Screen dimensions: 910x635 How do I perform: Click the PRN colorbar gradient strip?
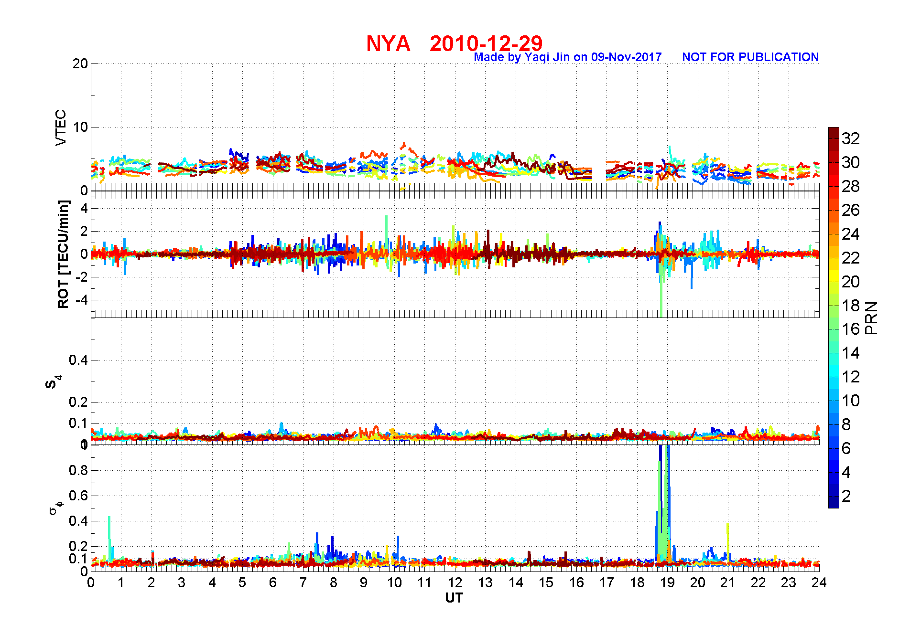834,317
